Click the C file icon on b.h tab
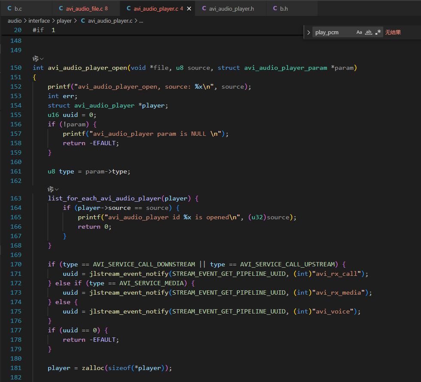Viewport: 421px width, 382px height. (275, 9)
